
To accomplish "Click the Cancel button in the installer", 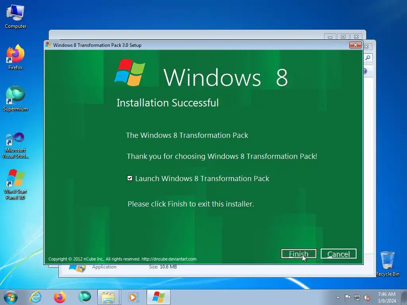I will point(339,254).
